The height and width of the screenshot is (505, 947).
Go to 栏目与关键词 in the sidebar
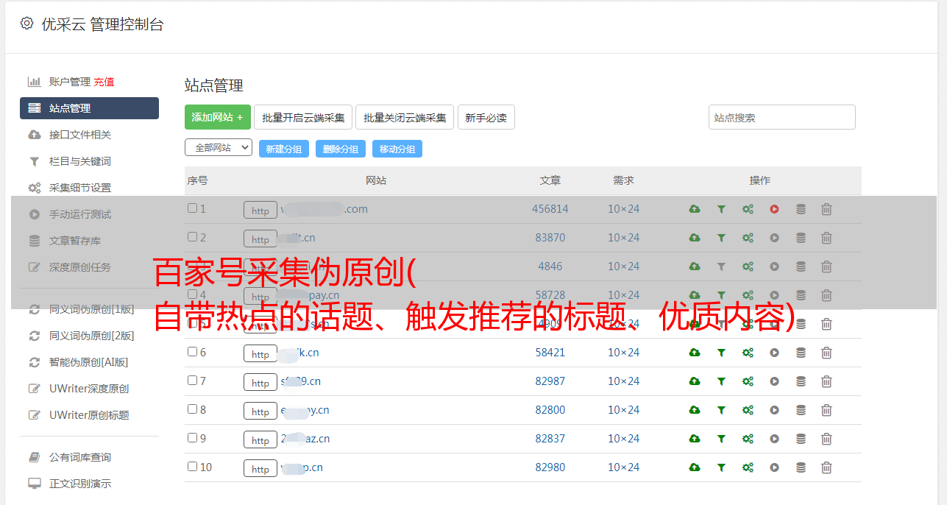tap(79, 161)
